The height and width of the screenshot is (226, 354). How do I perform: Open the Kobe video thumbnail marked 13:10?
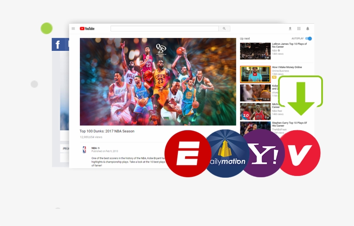(255, 93)
